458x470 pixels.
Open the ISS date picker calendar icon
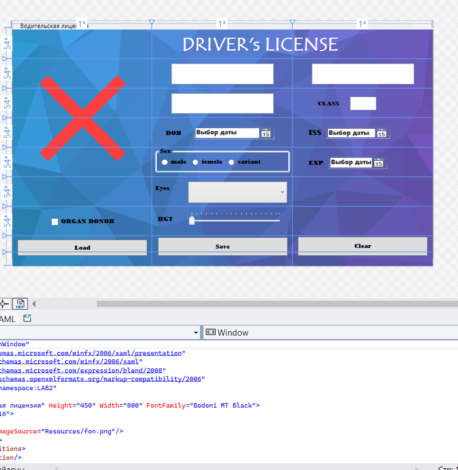(382, 133)
